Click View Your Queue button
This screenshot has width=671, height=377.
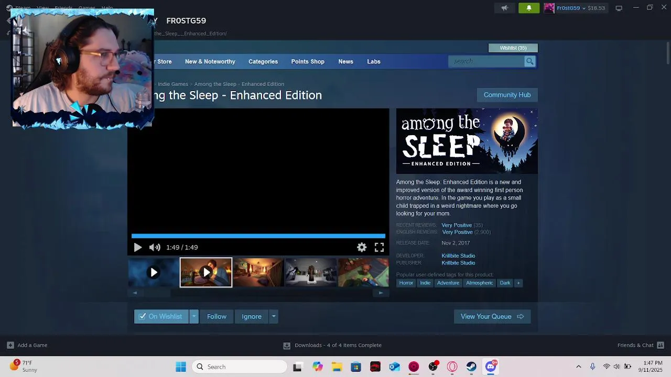pyautogui.click(x=492, y=316)
